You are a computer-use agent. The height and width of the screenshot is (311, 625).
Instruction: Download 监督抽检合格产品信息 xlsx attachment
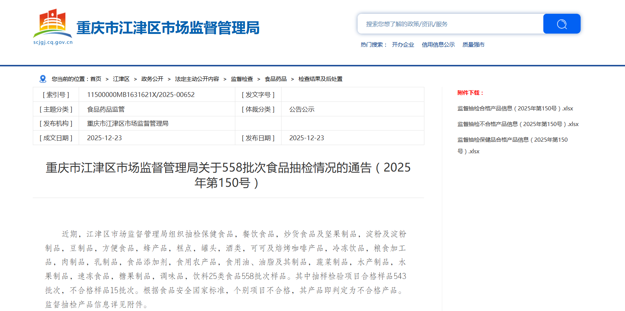tap(515, 108)
